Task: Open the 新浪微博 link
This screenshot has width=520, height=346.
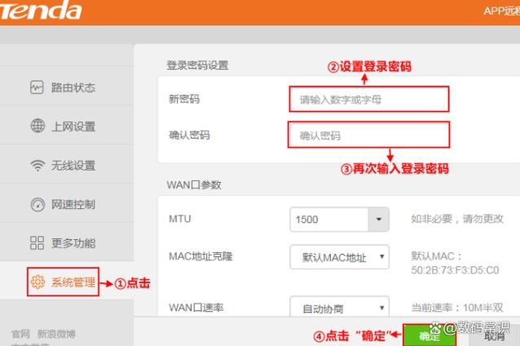Action: [x=56, y=334]
